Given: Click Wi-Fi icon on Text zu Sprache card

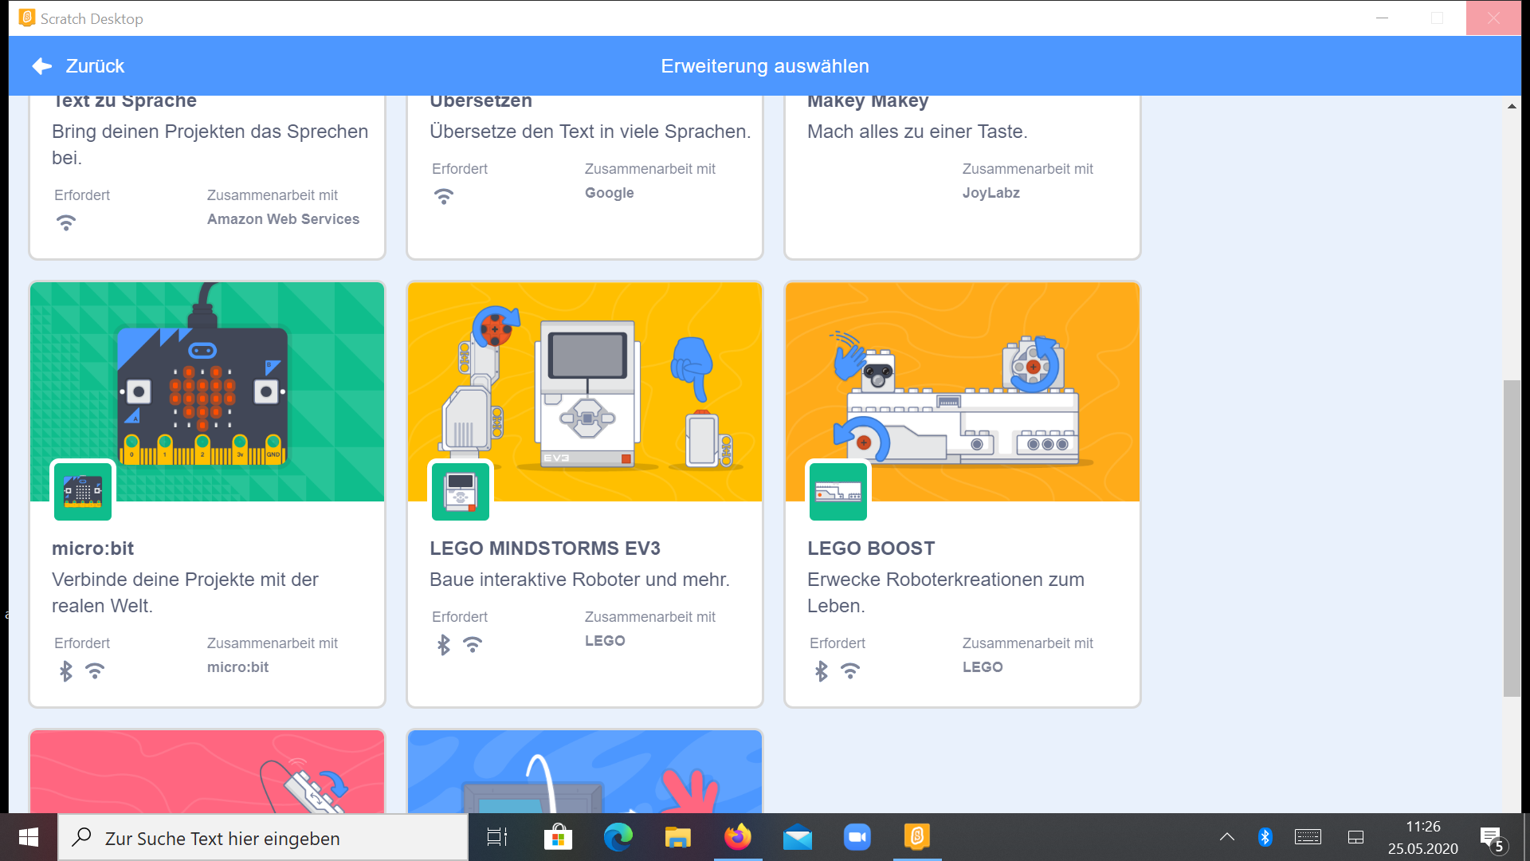Looking at the screenshot, I should pyautogui.click(x=66, y=223).
